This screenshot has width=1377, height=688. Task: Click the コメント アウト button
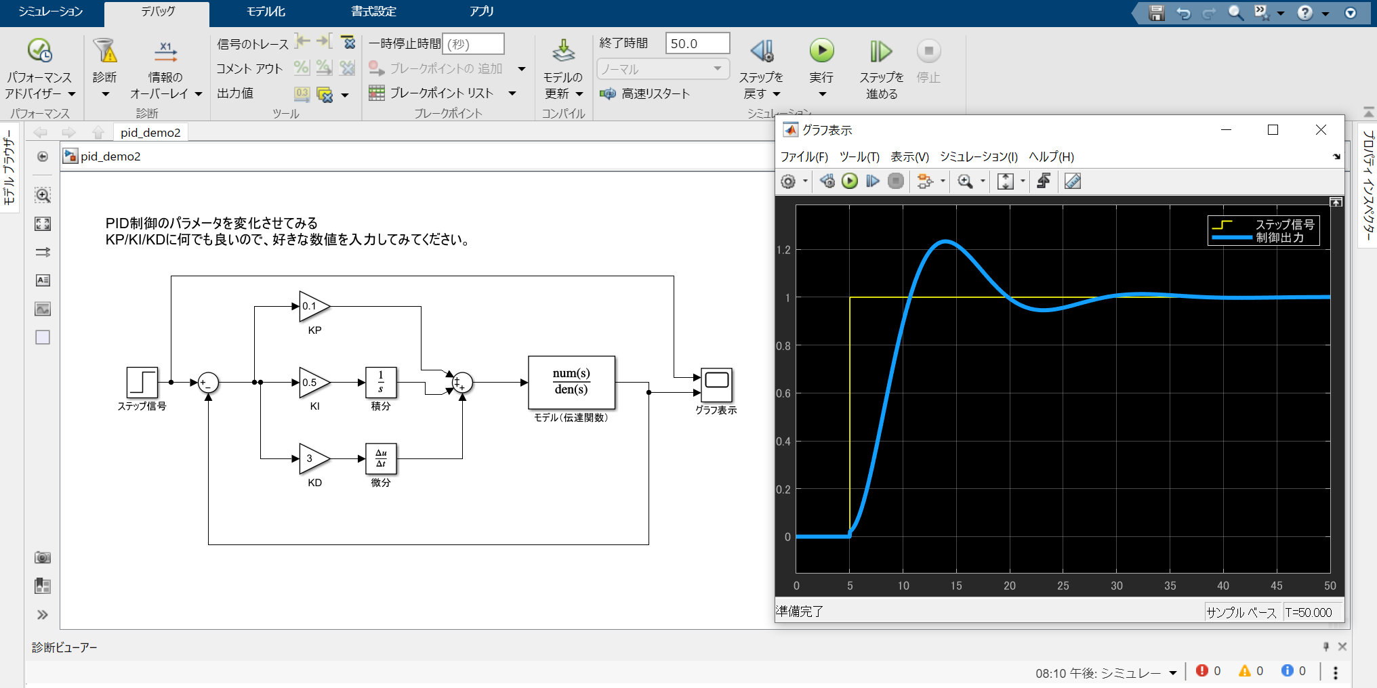click(249, 68)
